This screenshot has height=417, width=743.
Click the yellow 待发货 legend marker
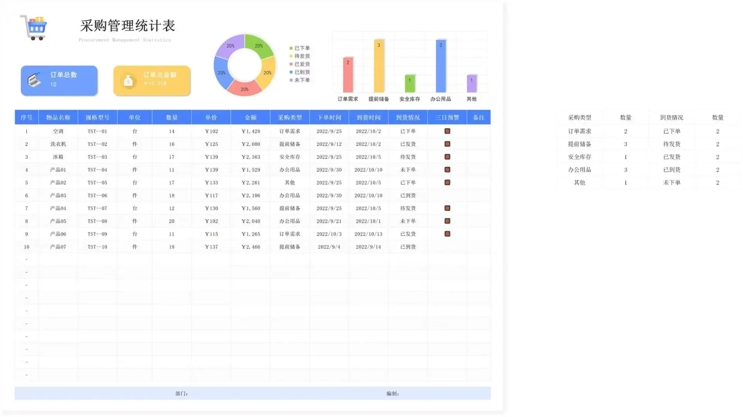pos(291,56)
